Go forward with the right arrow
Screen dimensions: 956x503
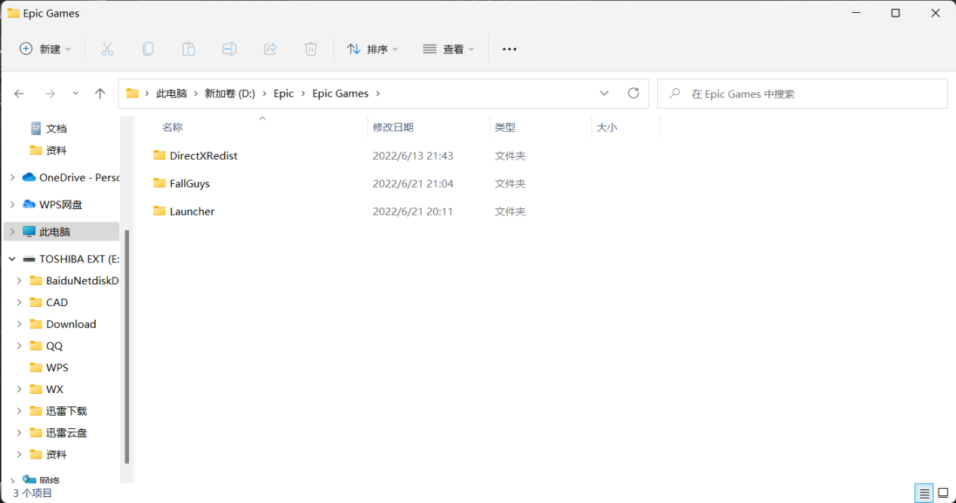[x=50, y=94]
